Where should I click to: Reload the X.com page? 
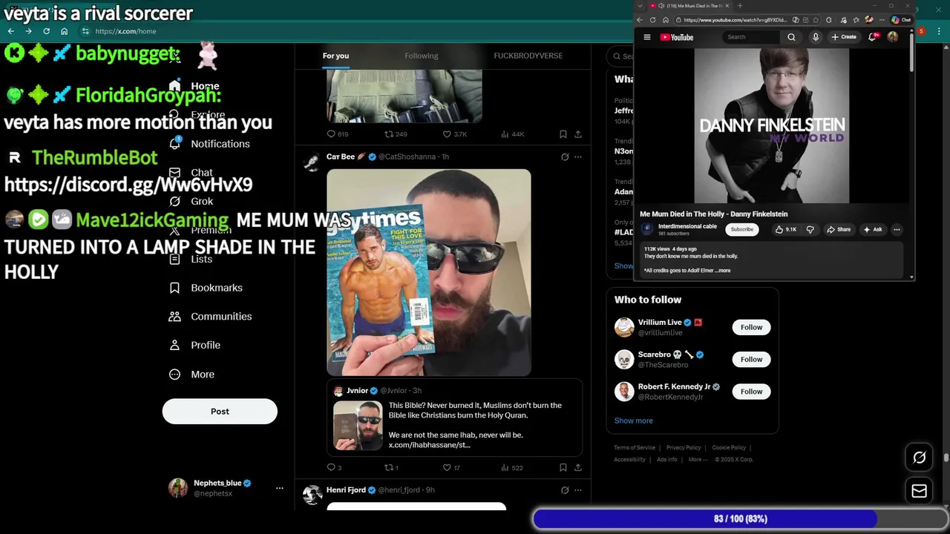coord(46,31)
